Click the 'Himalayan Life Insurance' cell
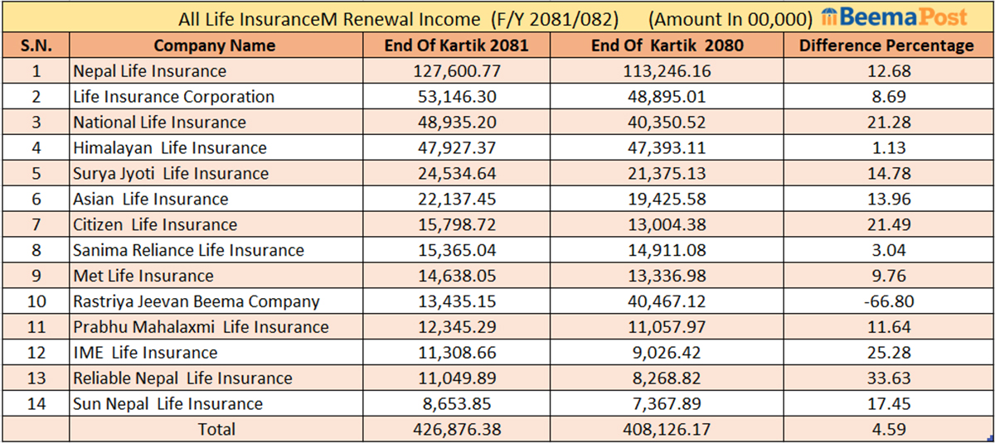Viewport: 995px width, 443px height. [170, 148]
